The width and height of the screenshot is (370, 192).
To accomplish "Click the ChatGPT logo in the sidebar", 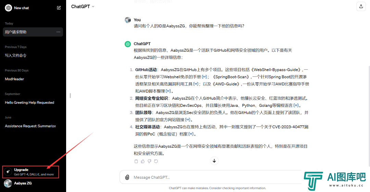I will point(8,8).
